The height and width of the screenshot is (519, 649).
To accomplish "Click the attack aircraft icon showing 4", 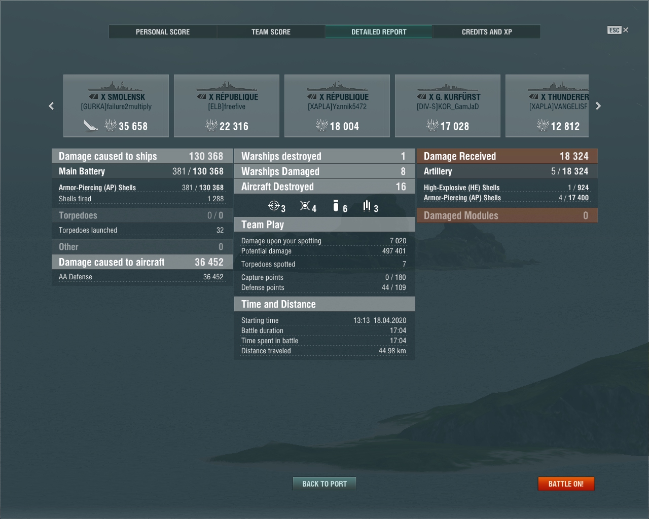I will tap(305, 206).
